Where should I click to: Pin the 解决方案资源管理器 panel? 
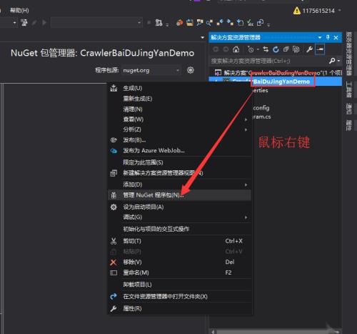click(x=328, y=37)
